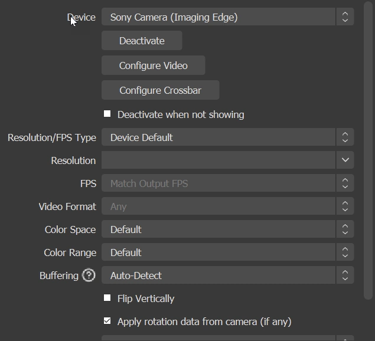The width and height of the screenshot is (375, 341).
Task: Open the Color Space Default dropdown
Action: click(x=219, y=229)
